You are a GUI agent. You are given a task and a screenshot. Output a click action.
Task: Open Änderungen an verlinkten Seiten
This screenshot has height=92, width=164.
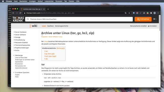pos(25,60)
